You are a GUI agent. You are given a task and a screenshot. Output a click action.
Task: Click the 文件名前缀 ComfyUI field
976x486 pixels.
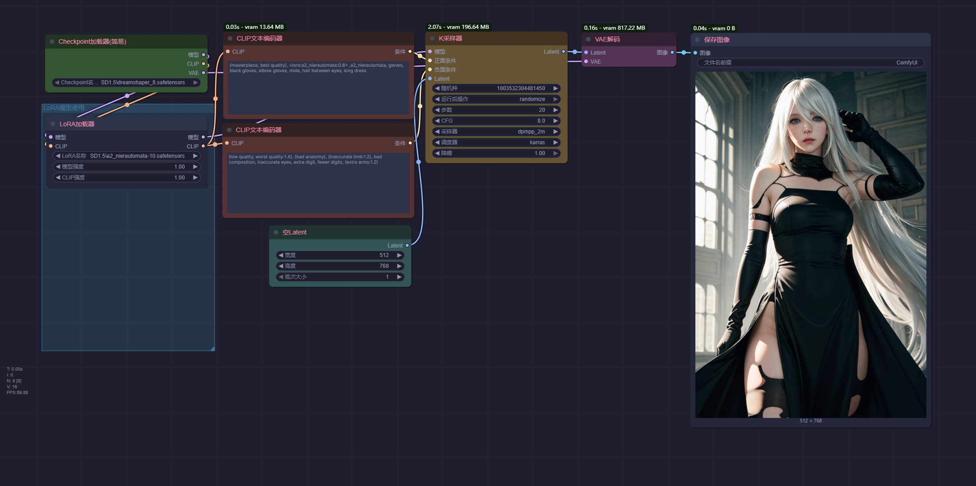810,63
